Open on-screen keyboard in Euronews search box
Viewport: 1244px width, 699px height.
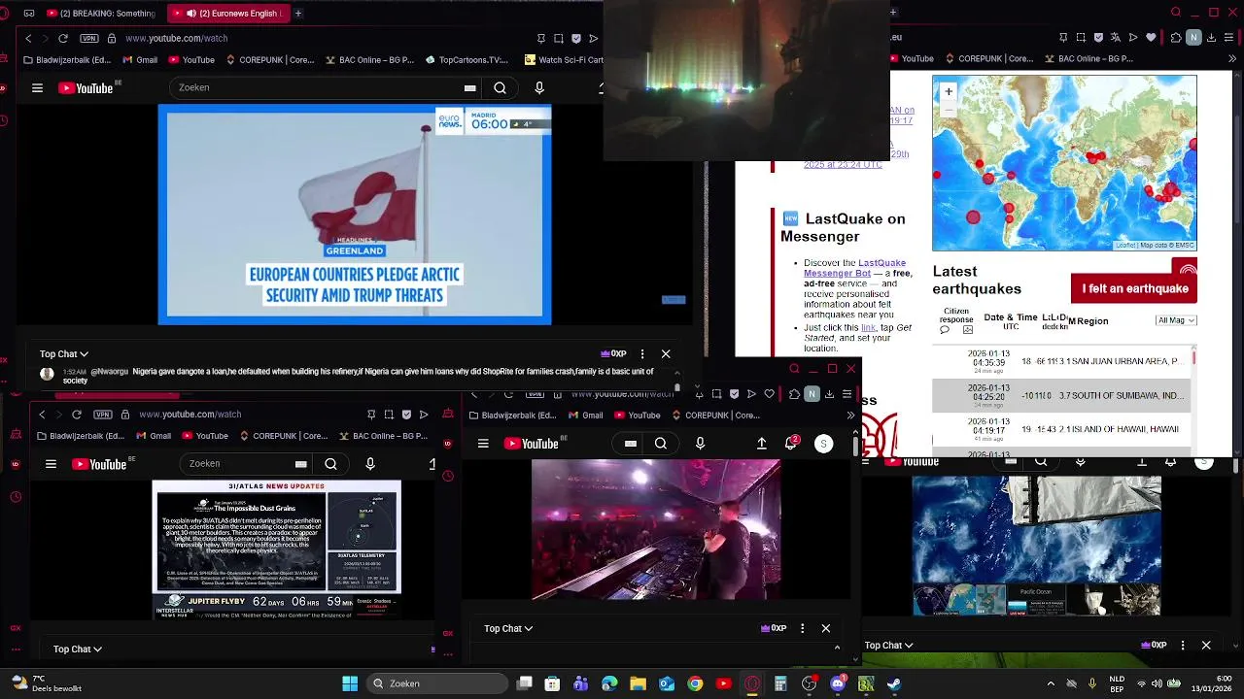pos(470,87)
